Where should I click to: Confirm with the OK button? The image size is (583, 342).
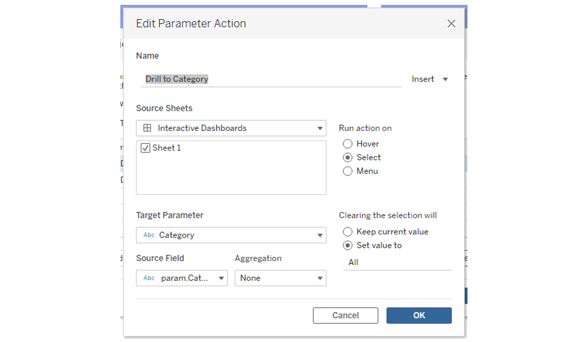[x=419, y=316]
